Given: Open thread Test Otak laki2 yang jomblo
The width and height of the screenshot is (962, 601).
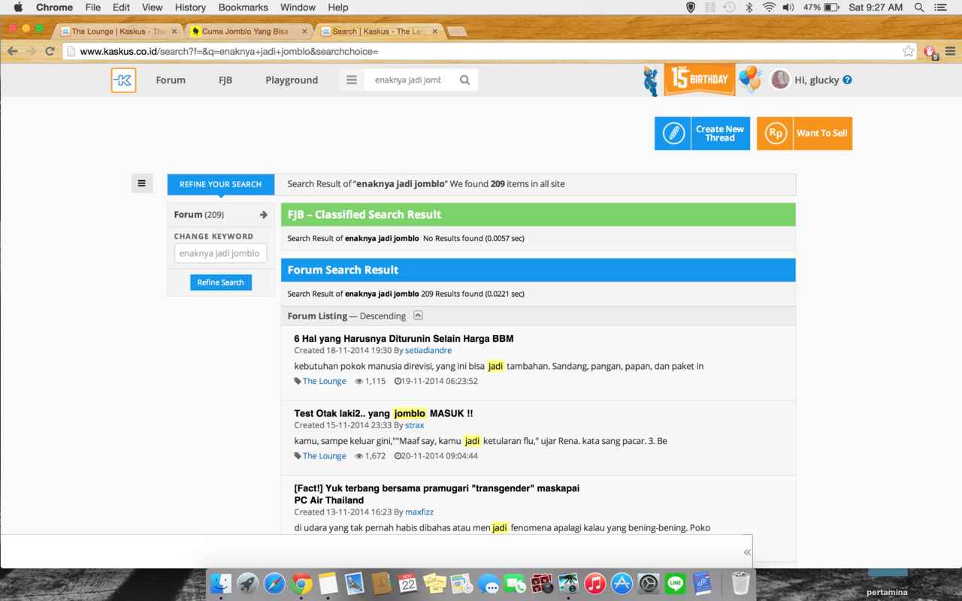Looking at the screenshot, I should [383, 413].
